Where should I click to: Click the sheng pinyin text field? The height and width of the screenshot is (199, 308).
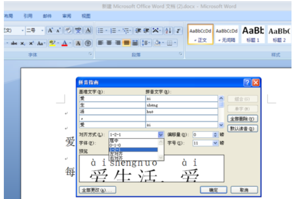[x=182, y=105]
